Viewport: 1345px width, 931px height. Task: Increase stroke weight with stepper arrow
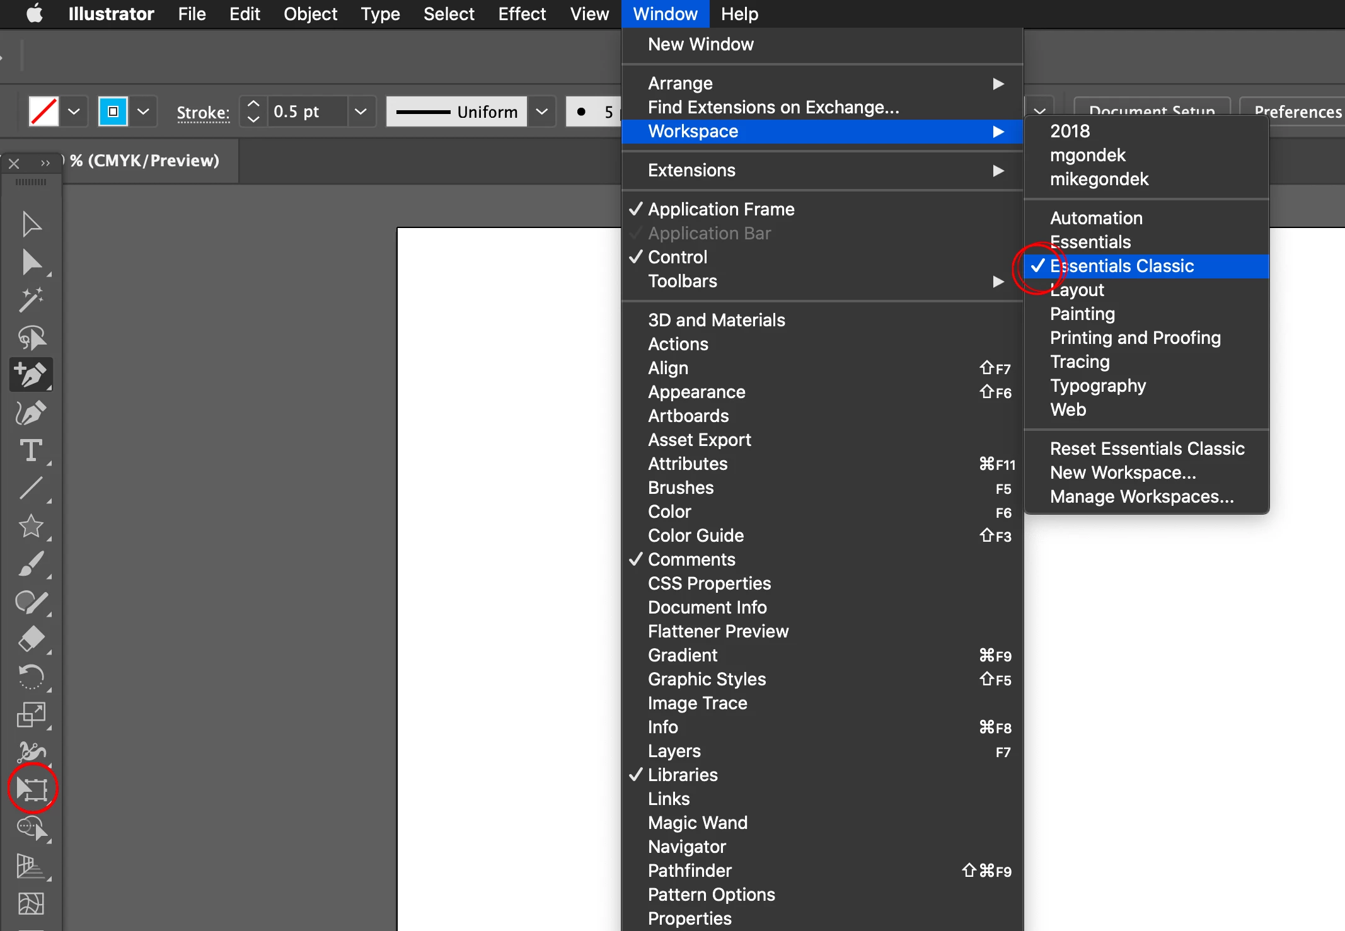[x=253, y=105]
